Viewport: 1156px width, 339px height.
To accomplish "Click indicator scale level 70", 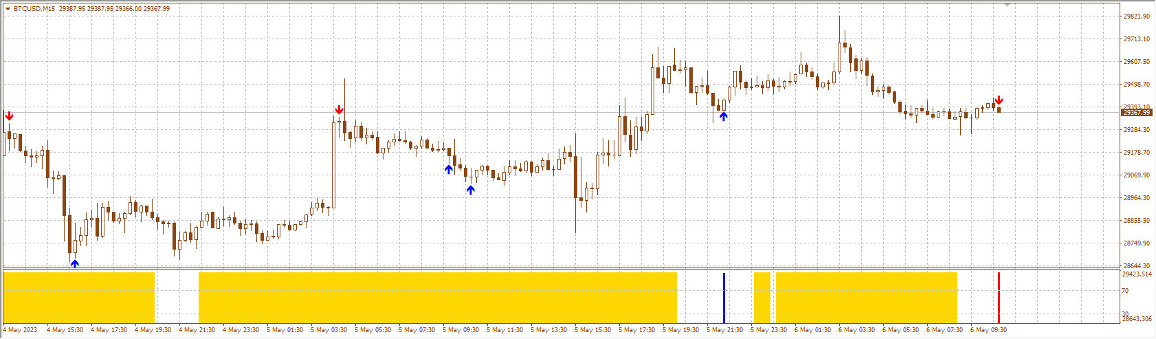I will 1125,292.
